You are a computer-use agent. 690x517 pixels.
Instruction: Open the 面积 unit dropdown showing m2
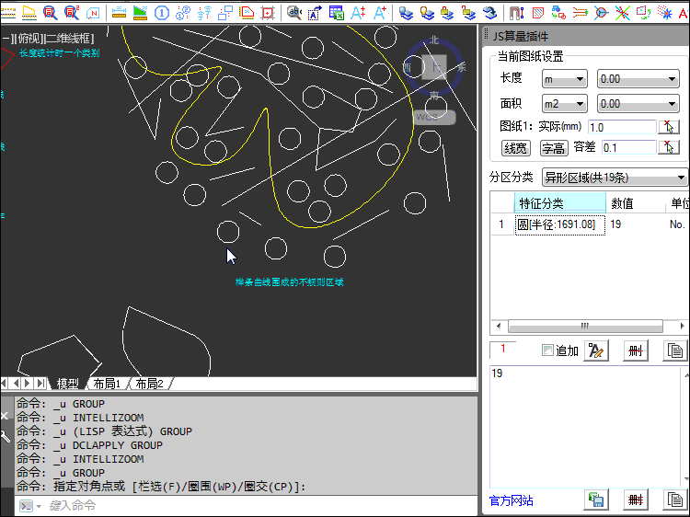(564, 104)
